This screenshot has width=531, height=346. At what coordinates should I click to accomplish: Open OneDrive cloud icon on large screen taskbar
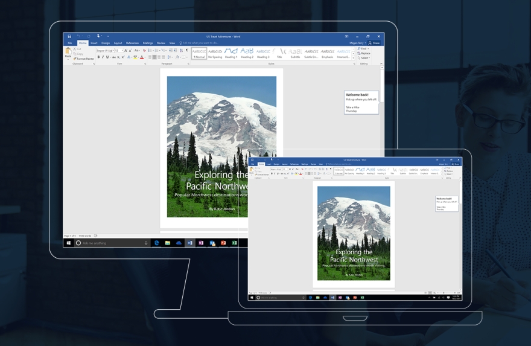coord(179,243)
